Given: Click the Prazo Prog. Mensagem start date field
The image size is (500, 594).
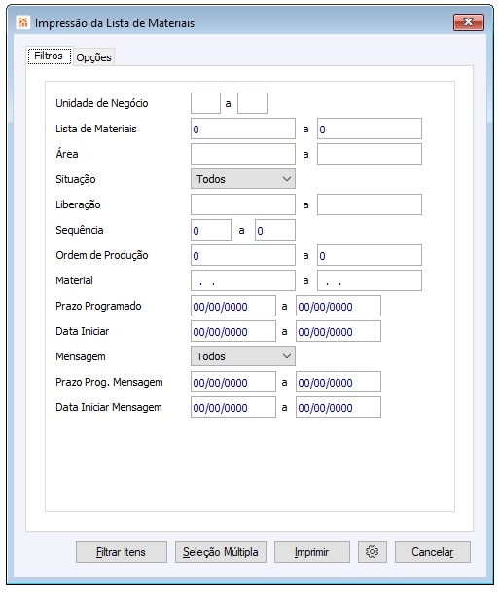Looking at the screenshot, I should (x=233, y=382).
